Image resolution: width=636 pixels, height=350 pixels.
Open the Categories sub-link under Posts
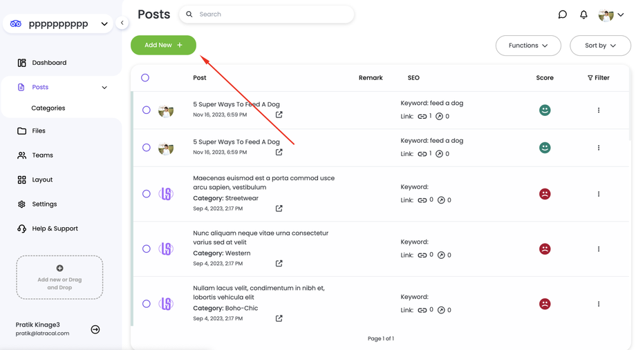point(48,108)
